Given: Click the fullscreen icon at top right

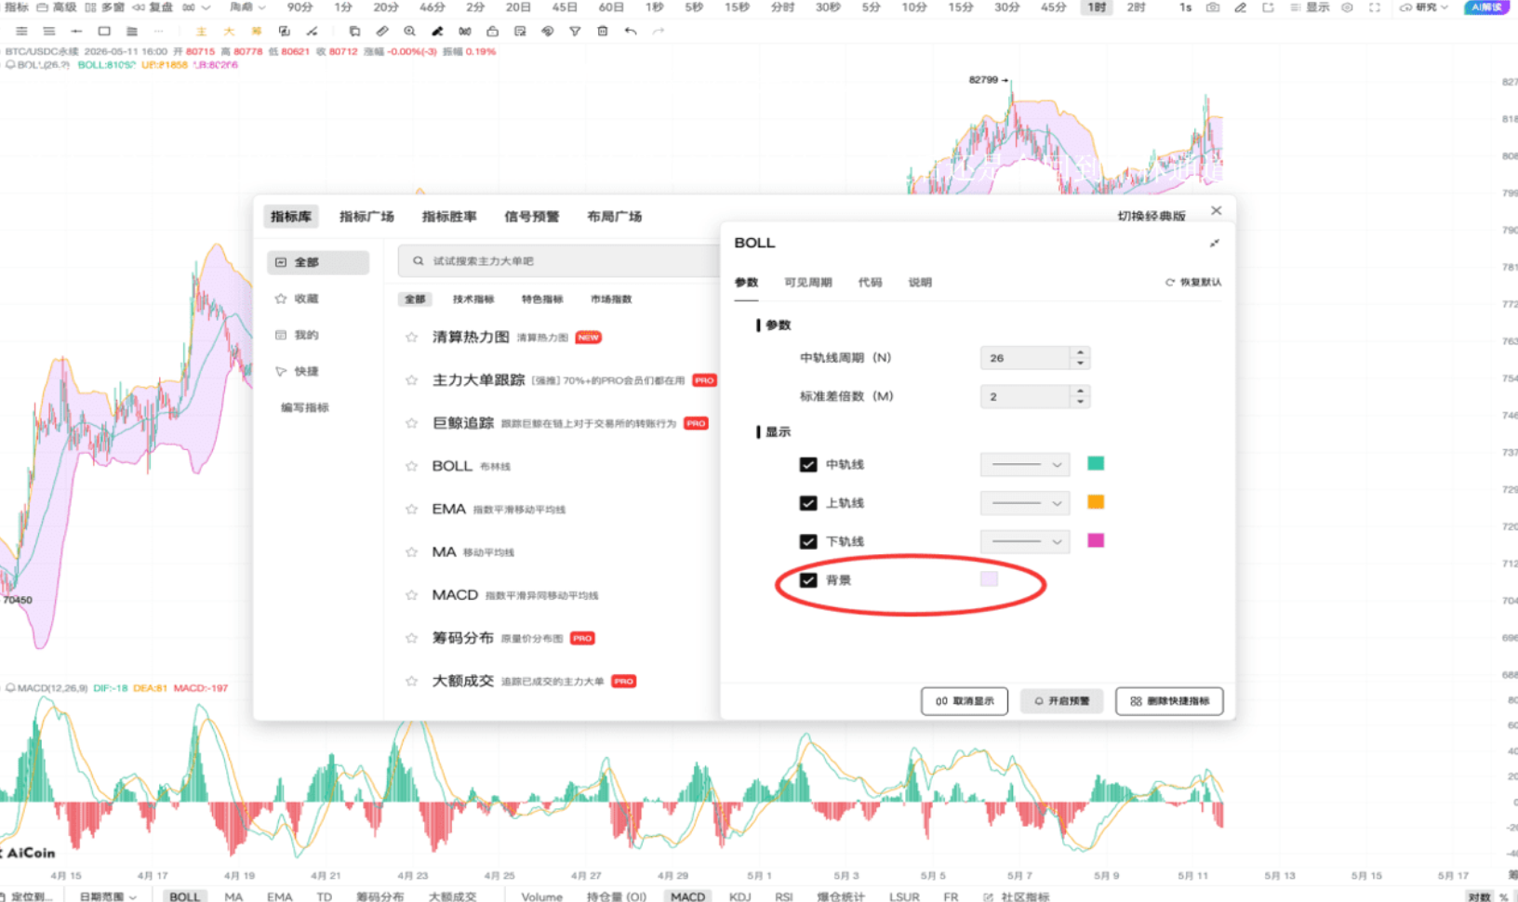Looking at the screenshot, I should [x=1375, y=7].
